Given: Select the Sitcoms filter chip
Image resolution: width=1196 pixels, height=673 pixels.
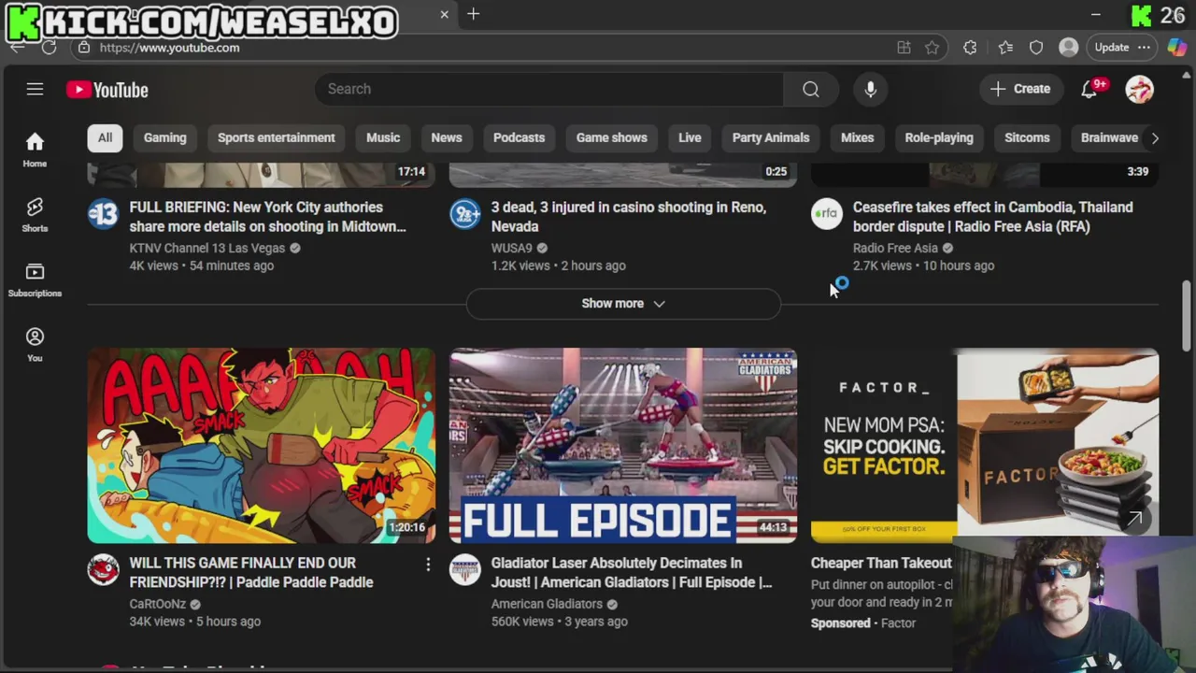Looking at the screenshot, I should (1027, 137).
